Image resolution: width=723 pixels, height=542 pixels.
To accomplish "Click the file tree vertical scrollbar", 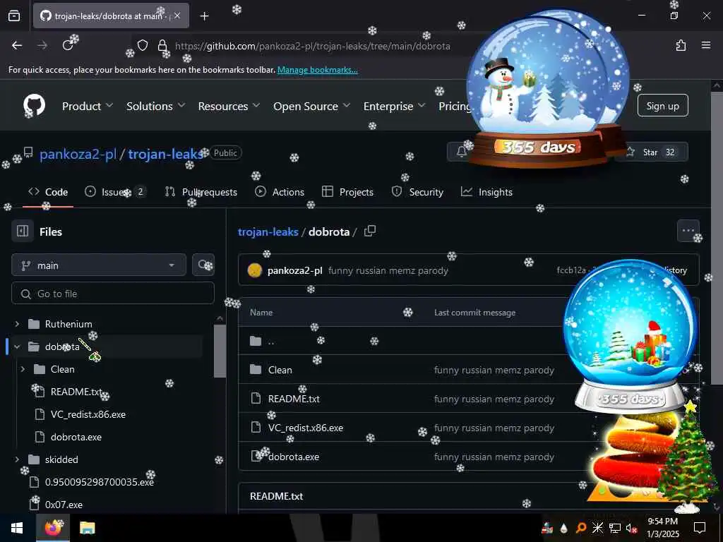I will (220, 350).
